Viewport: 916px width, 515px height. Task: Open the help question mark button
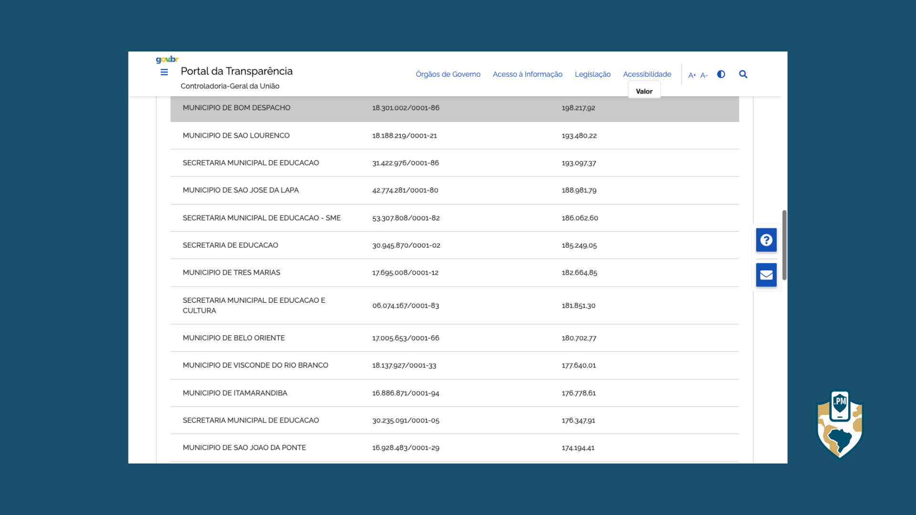[766, 240]
